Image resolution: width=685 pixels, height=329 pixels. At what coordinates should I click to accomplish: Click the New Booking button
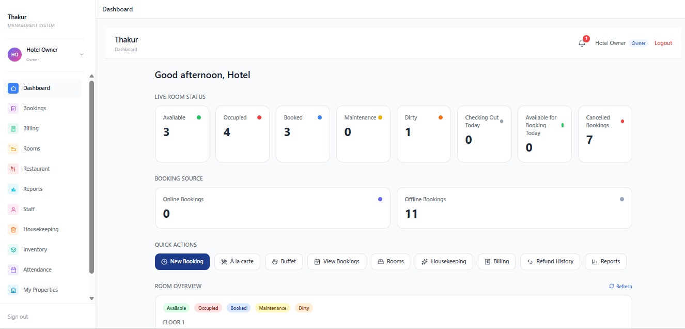182,262
